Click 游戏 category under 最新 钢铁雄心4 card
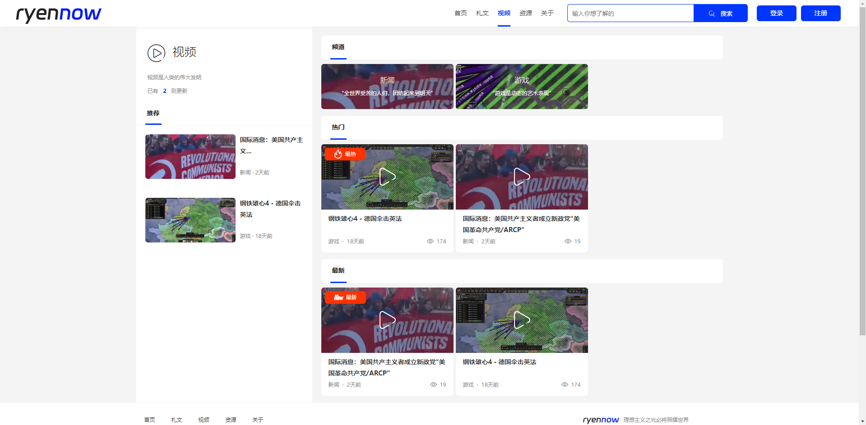Image resolution: width=866 pixels, height=425 pixels. [468, 385]
